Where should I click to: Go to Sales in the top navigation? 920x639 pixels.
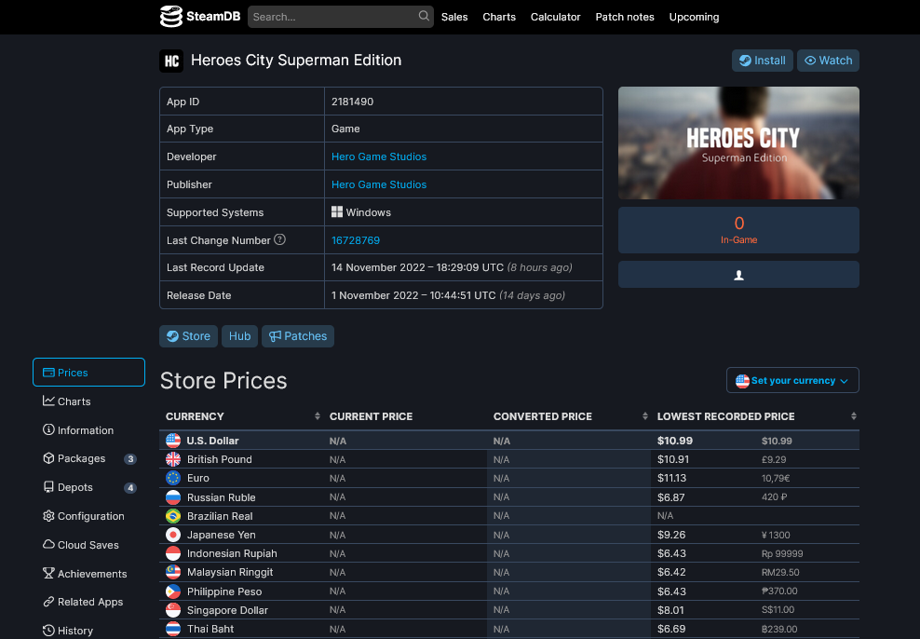(x=454, y=17)
